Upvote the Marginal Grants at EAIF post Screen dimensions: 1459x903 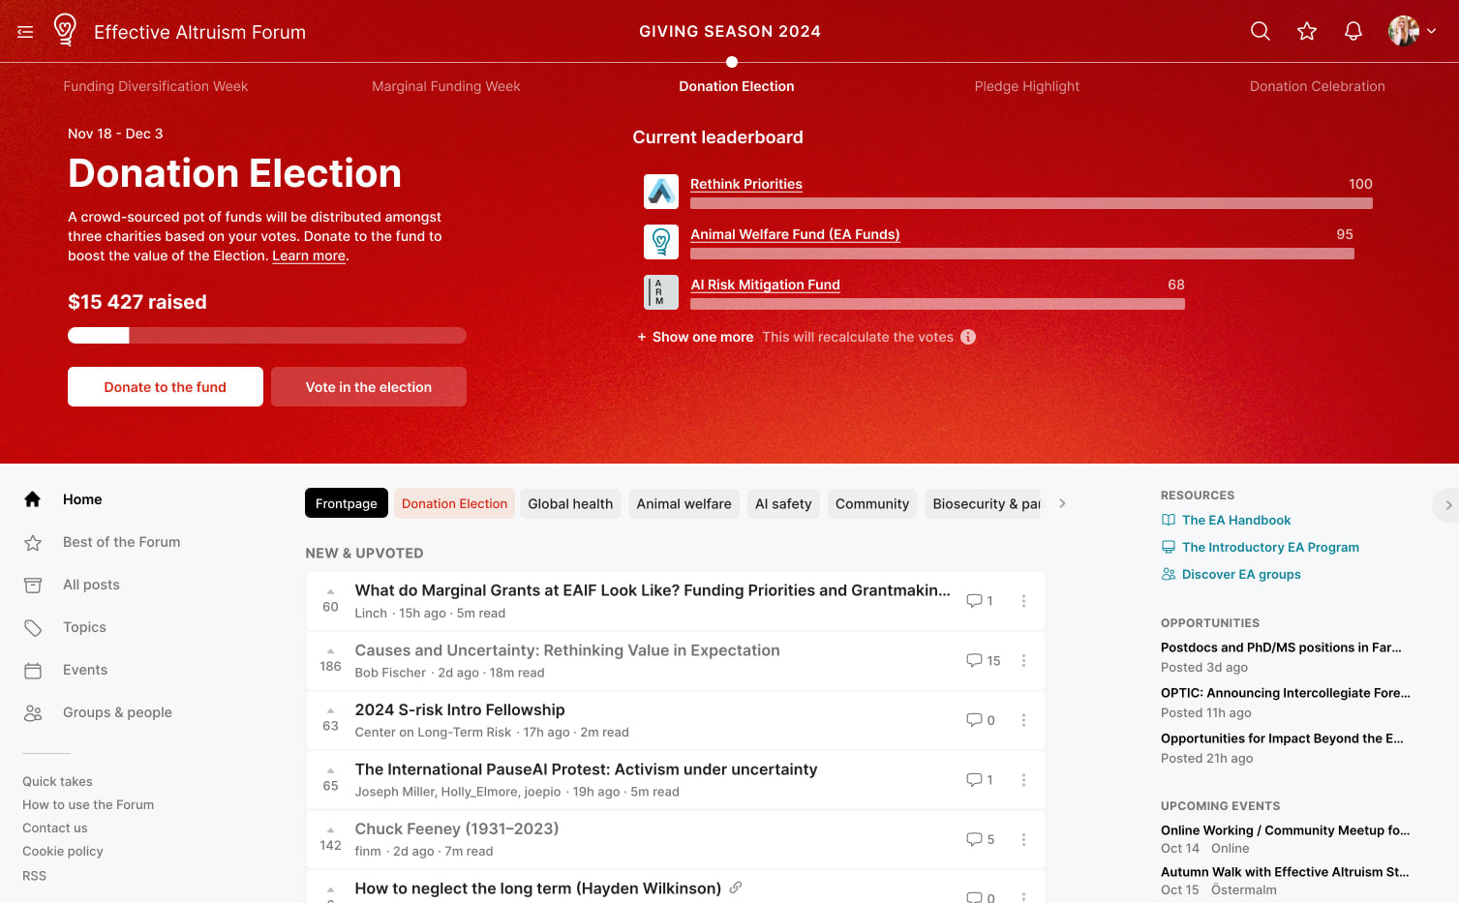(331, 591)
